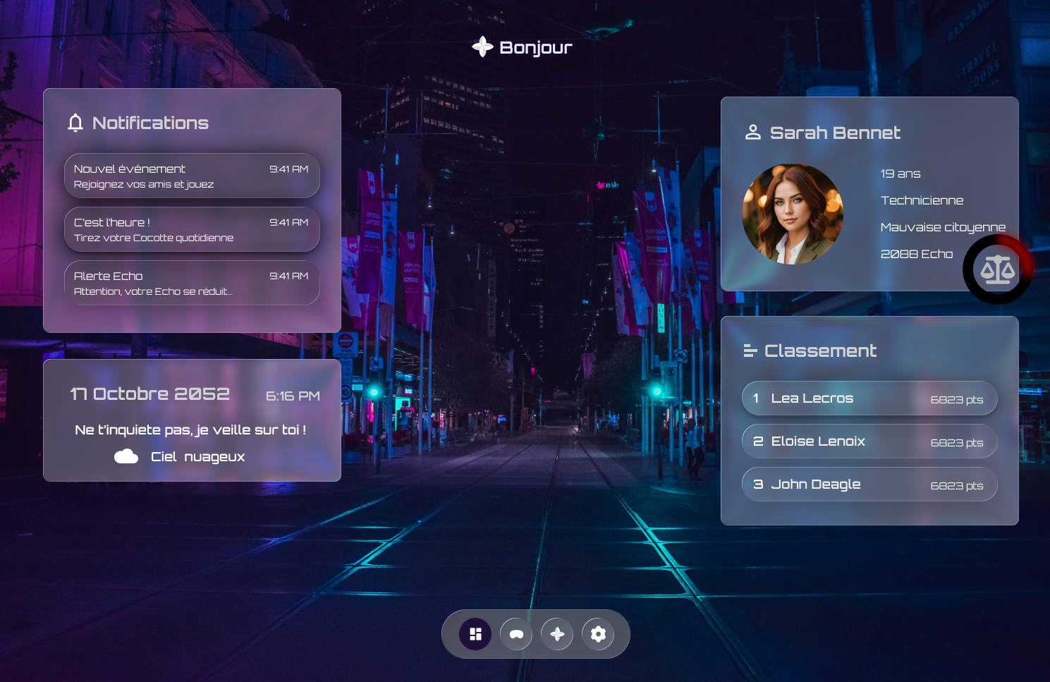Click the Classement bars icon
The width and height of the screenshot is (1050, 682).
(x=750, y=351)
